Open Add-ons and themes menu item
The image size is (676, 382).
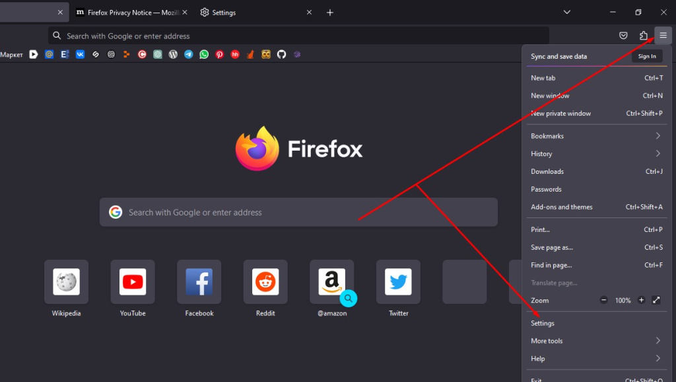597,207
